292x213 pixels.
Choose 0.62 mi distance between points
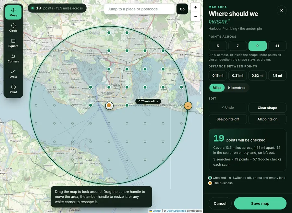tap(258, 75)
